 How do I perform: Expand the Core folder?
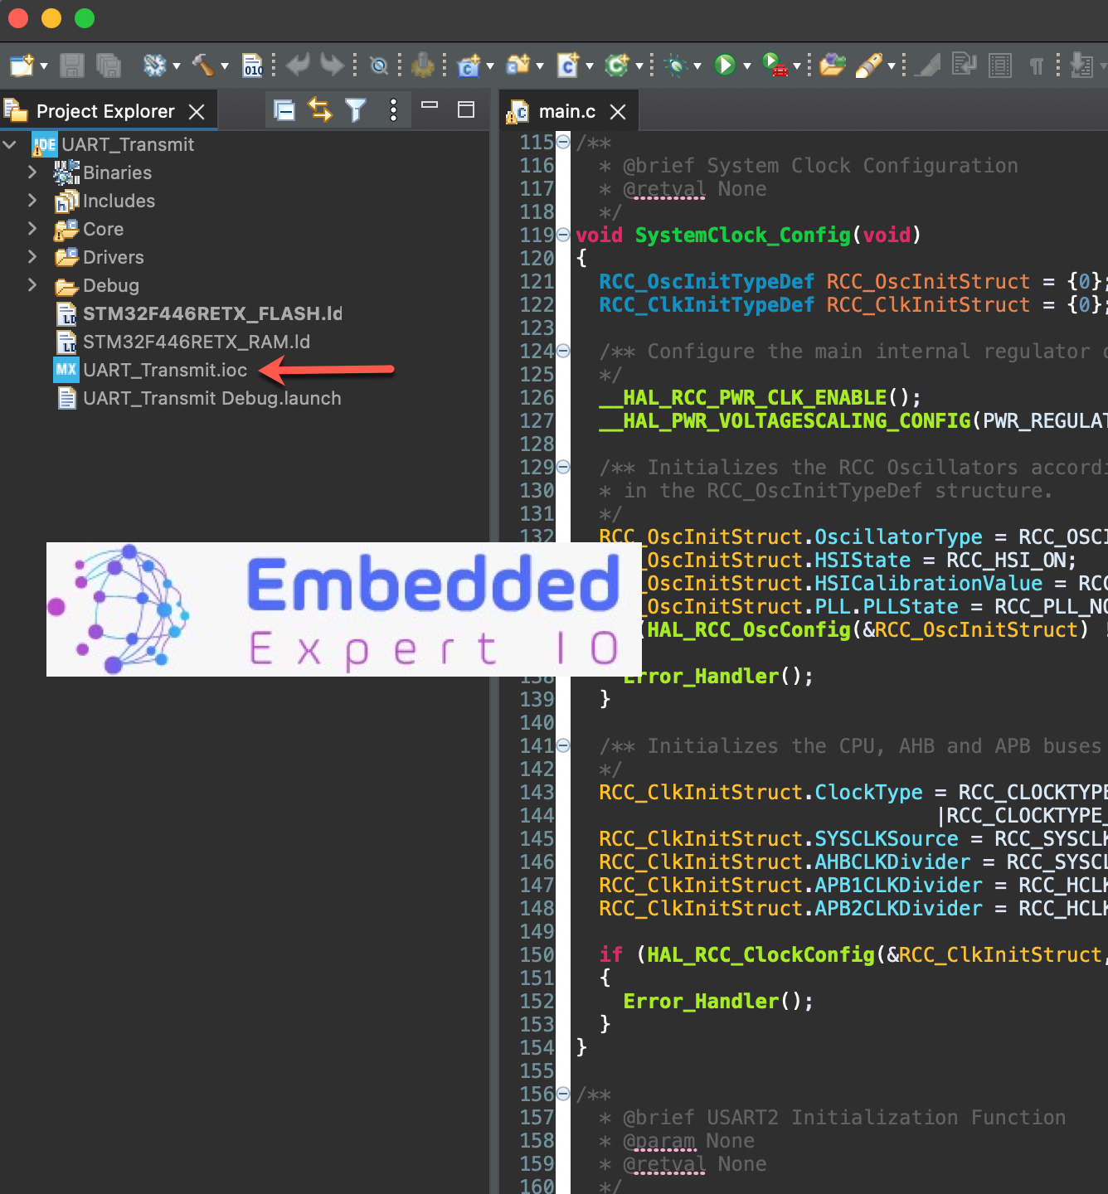click(32, 229)
